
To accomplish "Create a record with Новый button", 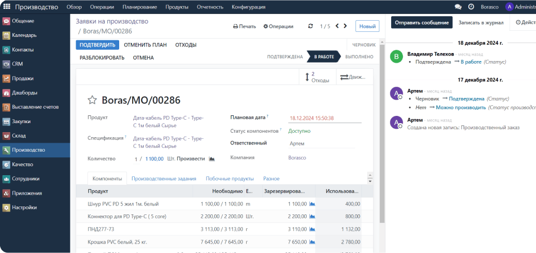I will (x=367, y=26).
